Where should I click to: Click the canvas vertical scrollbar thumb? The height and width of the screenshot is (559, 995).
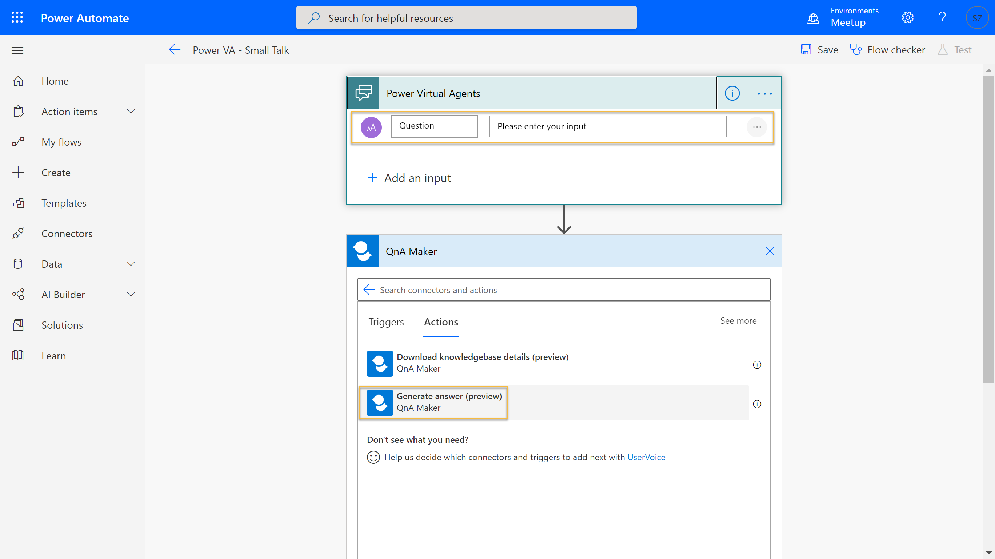coord(988,229)
